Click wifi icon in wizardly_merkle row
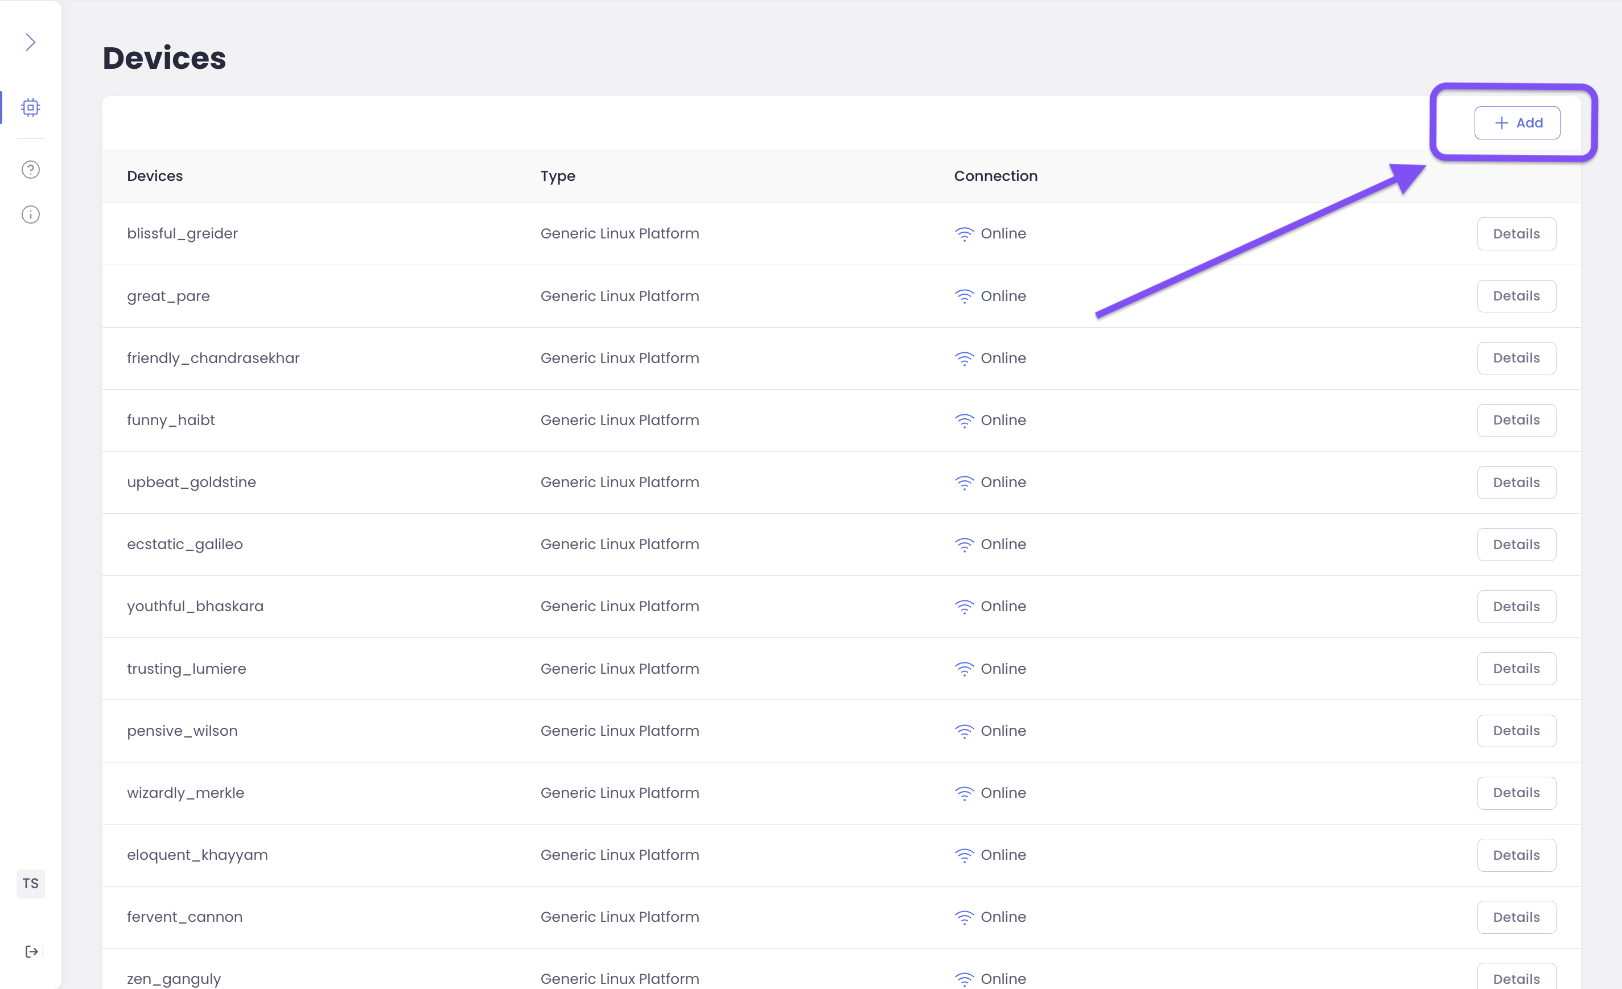The width and height of the screenshot is (1622, 989). (964, 794)
